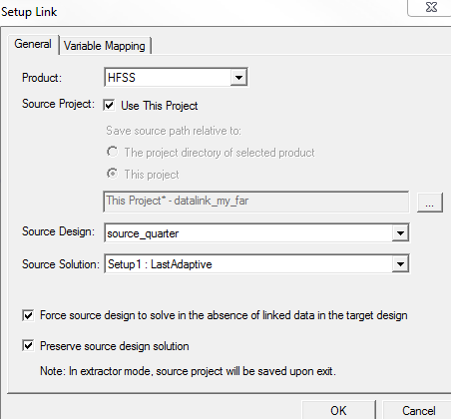Close the Setup Link window

[x=431, y=7]
